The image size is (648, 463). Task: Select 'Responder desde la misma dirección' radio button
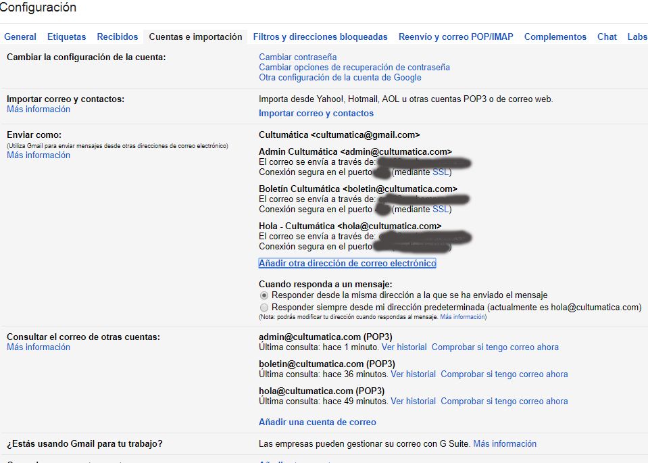(264, 295)
